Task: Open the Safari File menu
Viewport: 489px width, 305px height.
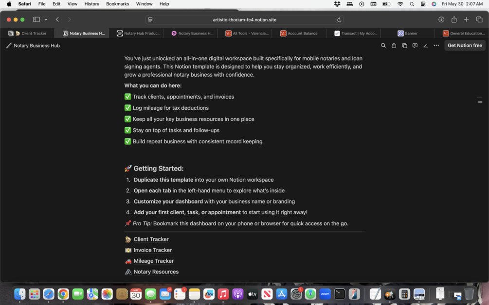Action: (42, 4)
